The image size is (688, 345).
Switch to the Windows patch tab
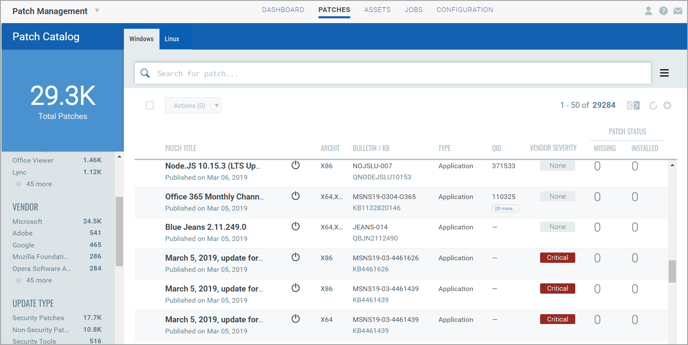pyautogui.click(x=141, y=39)
